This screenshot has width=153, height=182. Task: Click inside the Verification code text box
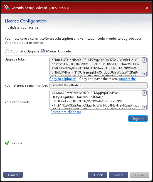[x=96, y=100]
